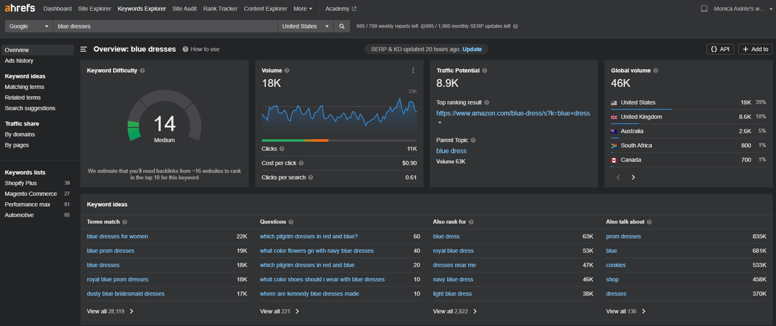This screenshot has width=776, height=326.
Task: Click the Also rank for info icon
Action: tap(471, 222)
